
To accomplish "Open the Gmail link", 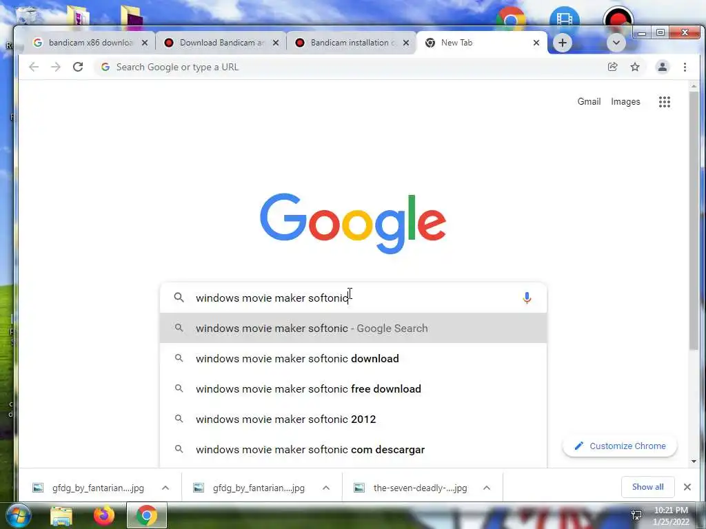I will [589, 102].
